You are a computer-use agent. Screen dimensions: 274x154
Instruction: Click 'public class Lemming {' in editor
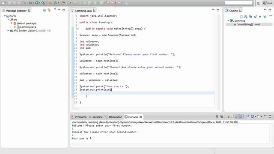click(96, 22)
